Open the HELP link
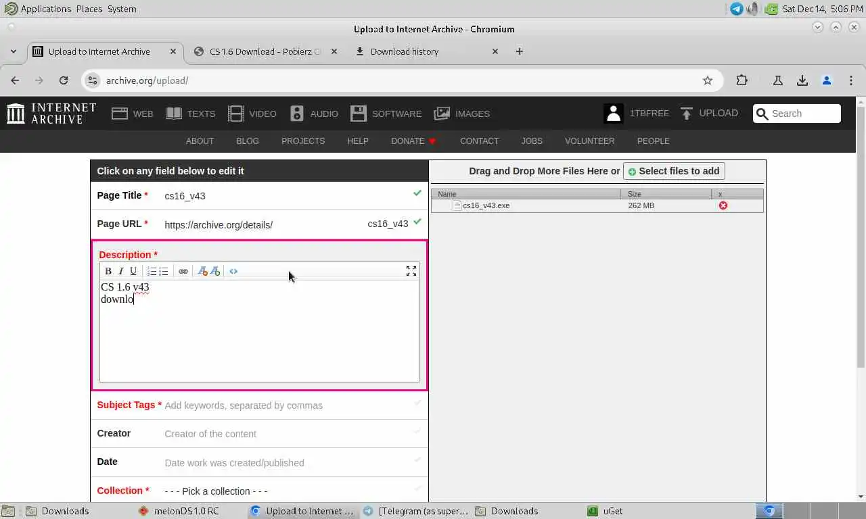This screenshot has width=866, height=519. point(358,141)
